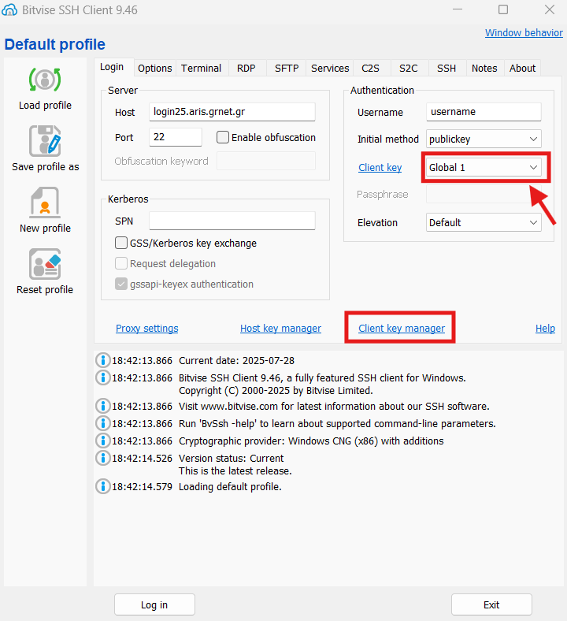Click the info icon beside Version status log
The height and width of the screenshot is (621, 567).
click(102, 458)
